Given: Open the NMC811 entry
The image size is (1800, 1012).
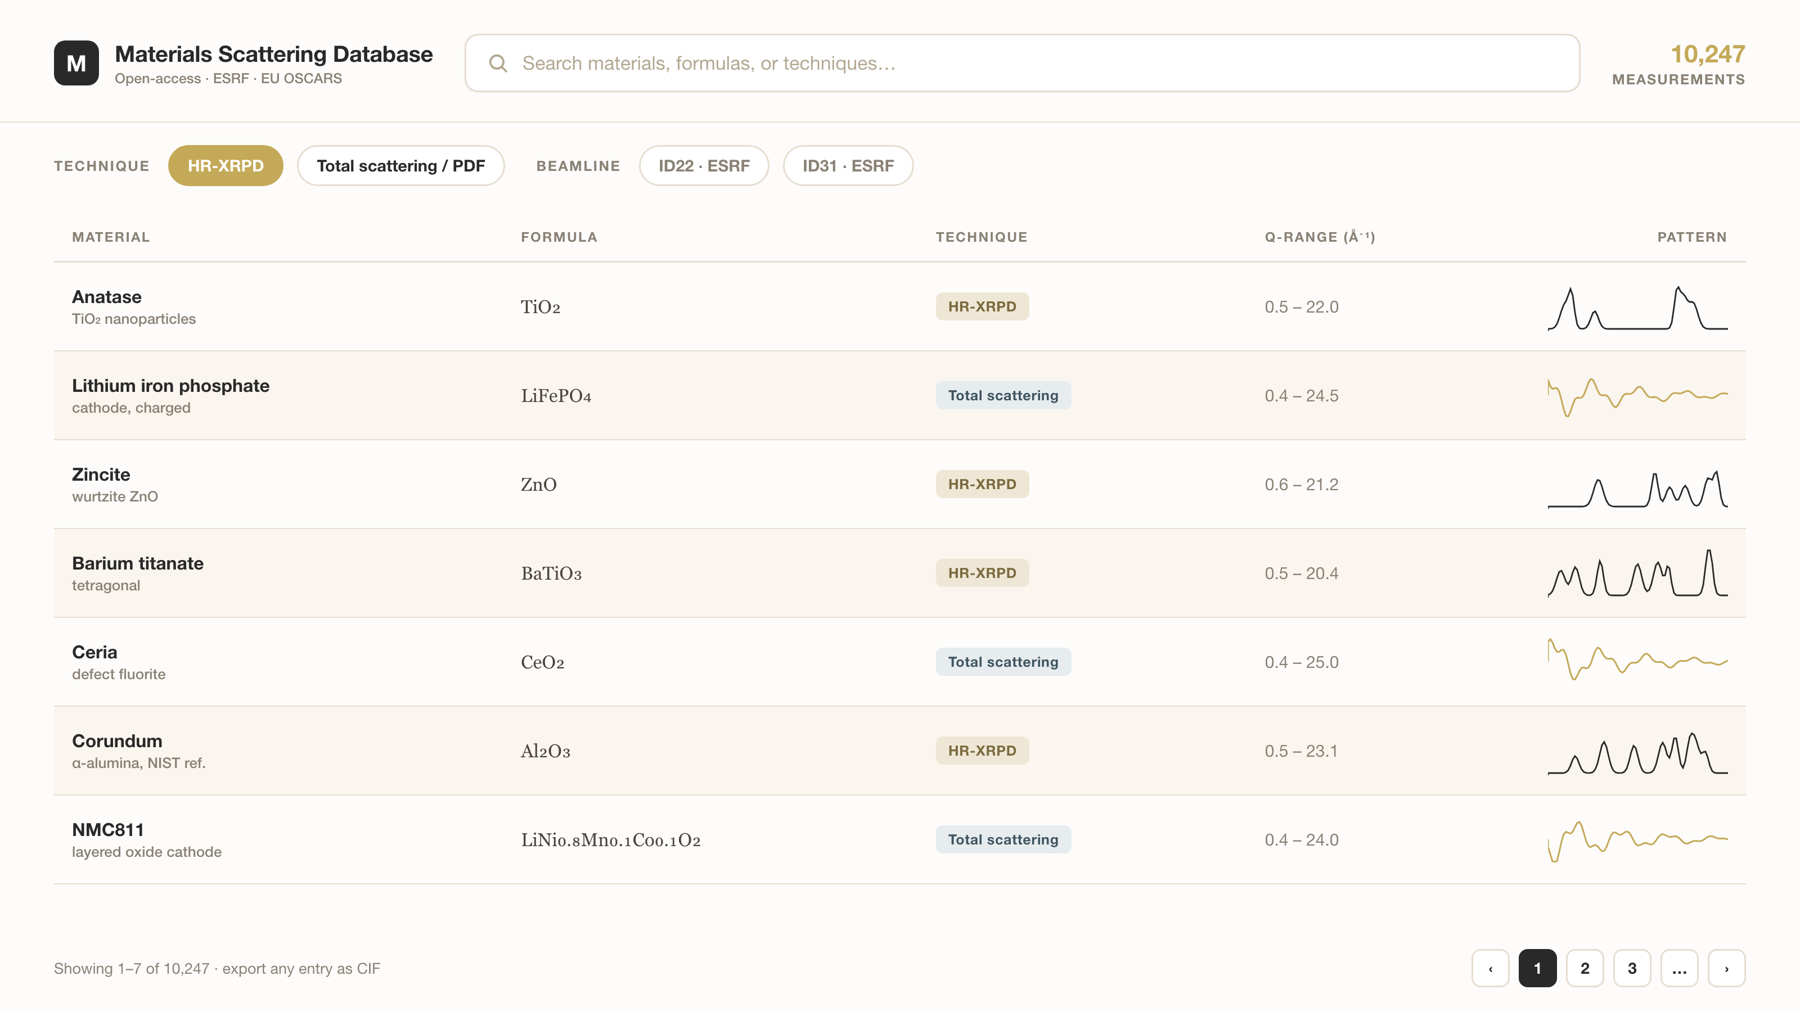Looking at the screenshot, I should tap(900, 839).
